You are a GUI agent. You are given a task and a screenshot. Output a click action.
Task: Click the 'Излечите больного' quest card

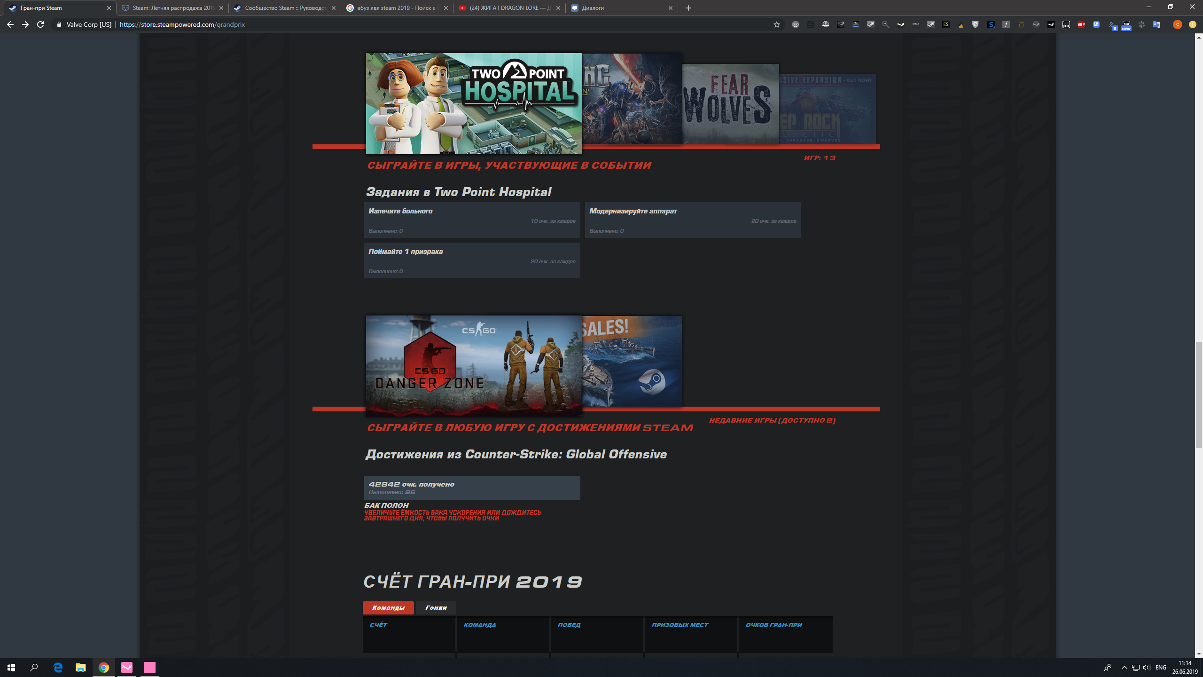(x=472, y=220)
